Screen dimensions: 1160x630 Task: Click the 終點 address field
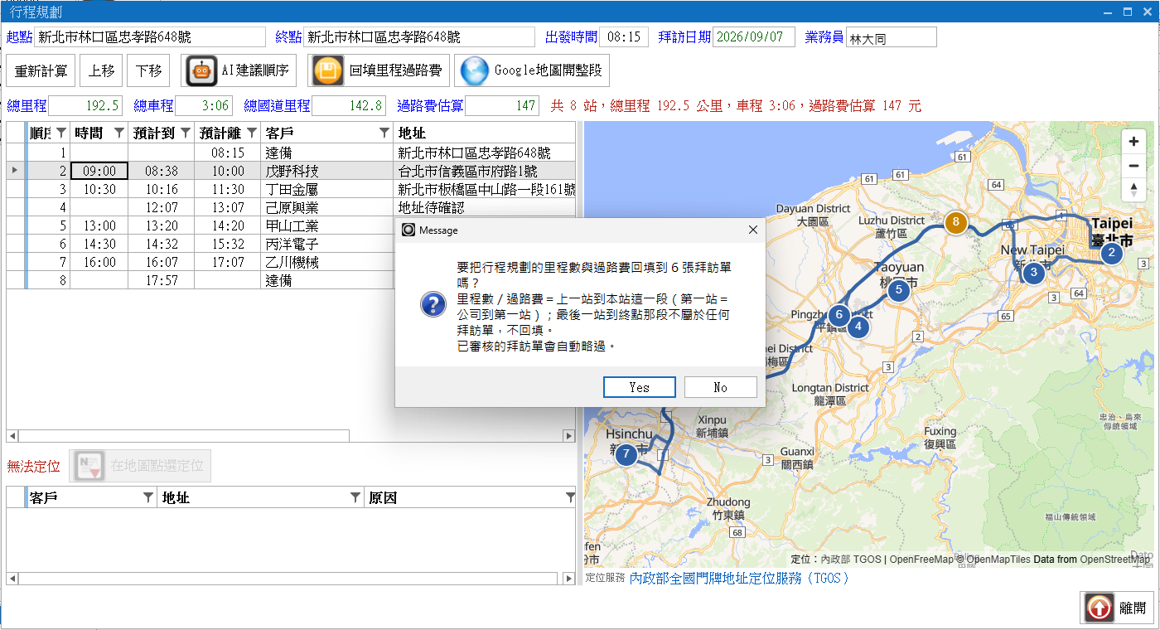tap(419, 37)
